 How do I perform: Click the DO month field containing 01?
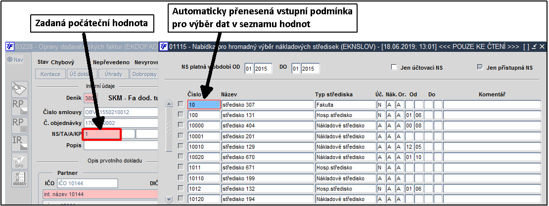[x=296, y=68]
